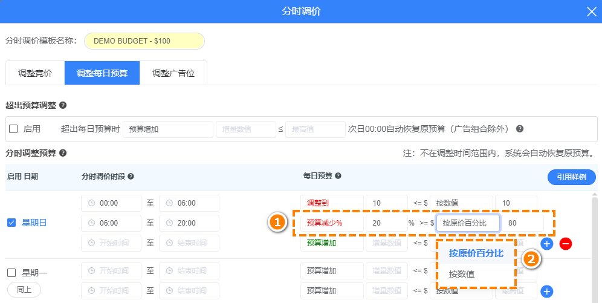Click the 增量数值 field in 超出预算调整
Image resolution: width=602 pixels, height=303 pixels.
point(246,129)
